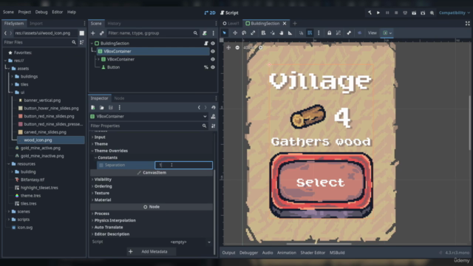Open Compatibility renderer dropdown
Screen dimensions: 473x266
pyautogui.click(x=455, y=13)
